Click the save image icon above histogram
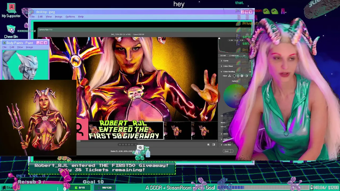340x191 pixels. pos(247,34)
